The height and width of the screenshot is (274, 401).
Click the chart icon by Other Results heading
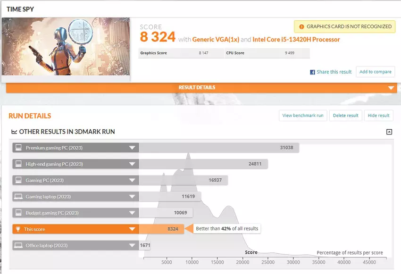coord(14,132)
